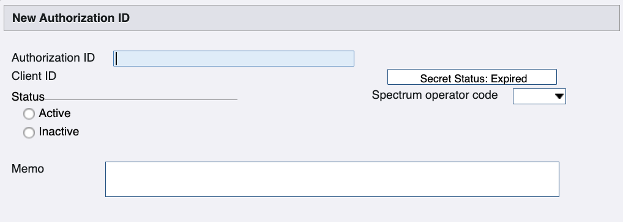Click the Status group separator line

[141, 100]
